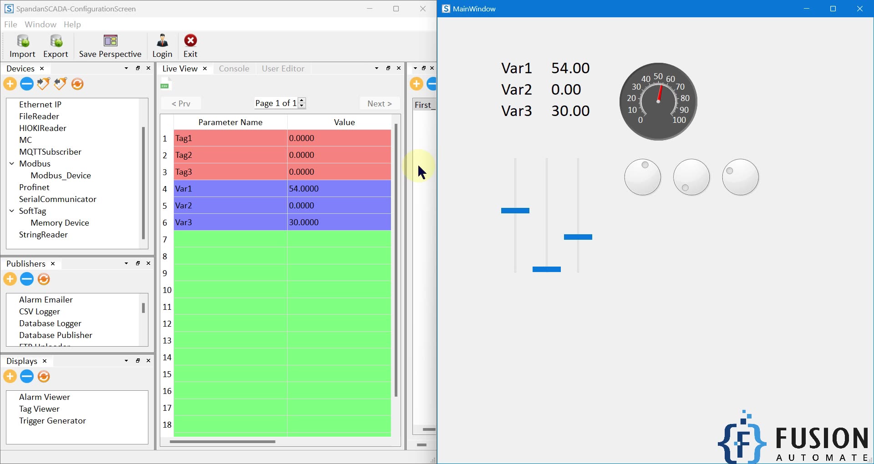
Task: Refresh the Devices list with the refresh icon
Action: (77, 84)
